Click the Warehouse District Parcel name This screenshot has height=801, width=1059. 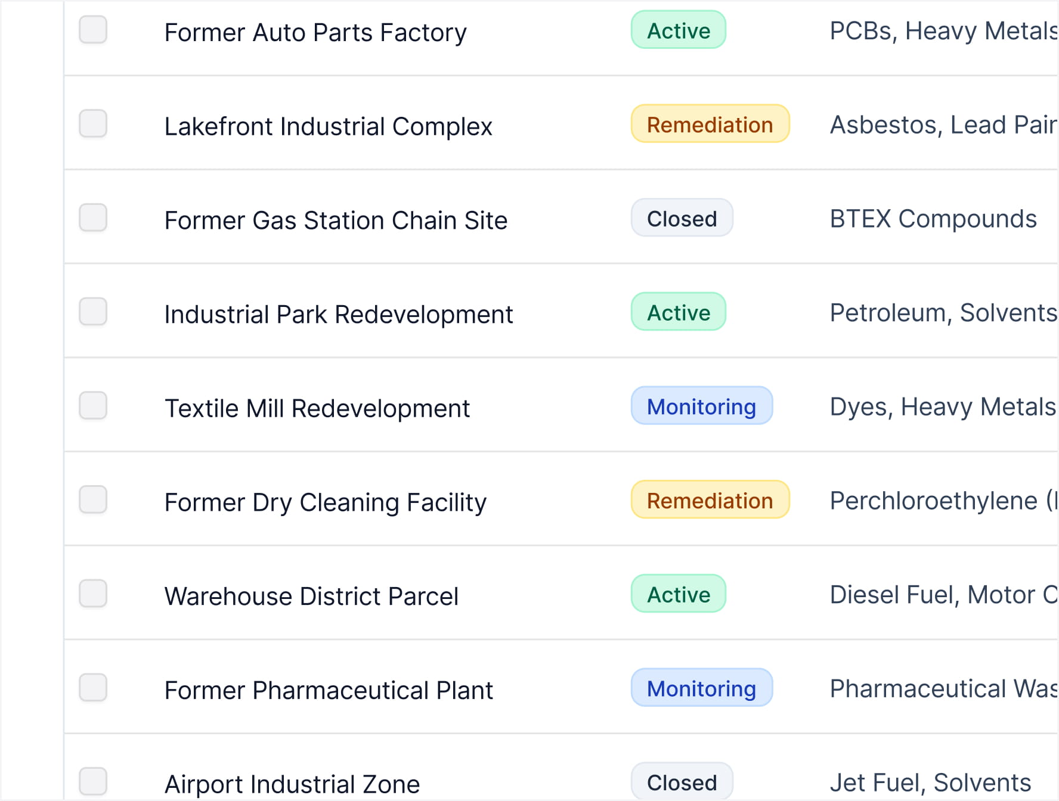[311, 597]
